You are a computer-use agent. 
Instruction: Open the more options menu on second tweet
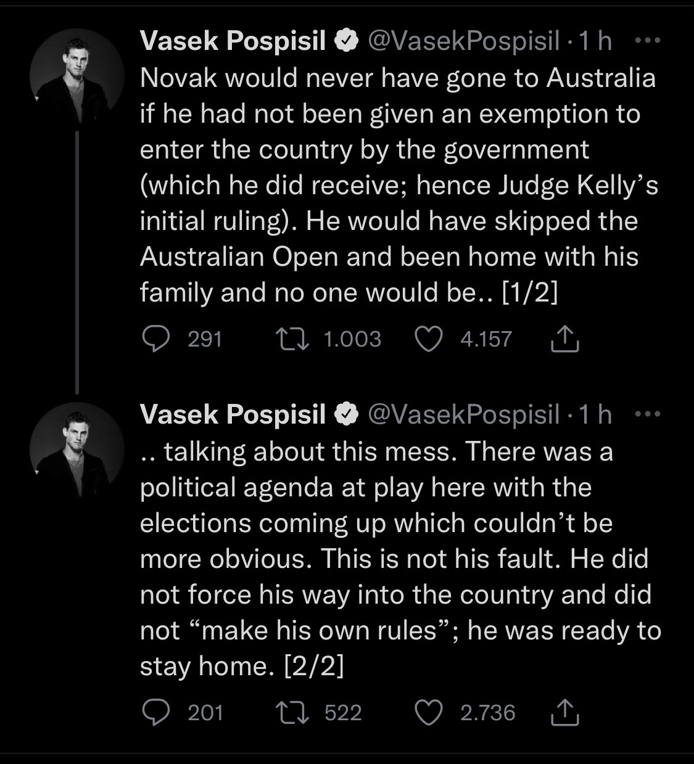click(x=648, y=415)
